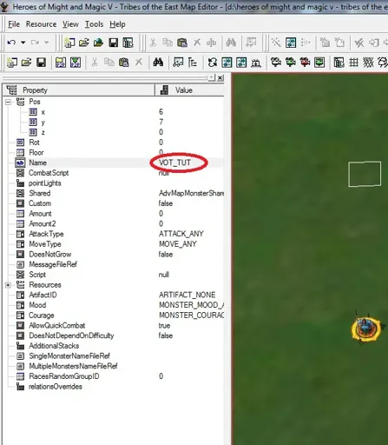The width and height of the screenshot is (388, 445).
Task: Click New icon in second toolbar row
Action: point(12,63)
